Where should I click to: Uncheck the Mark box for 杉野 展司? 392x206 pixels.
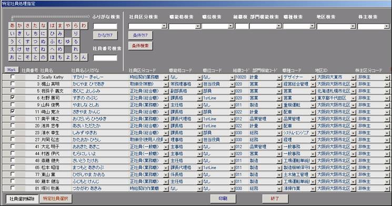point(12,98)
